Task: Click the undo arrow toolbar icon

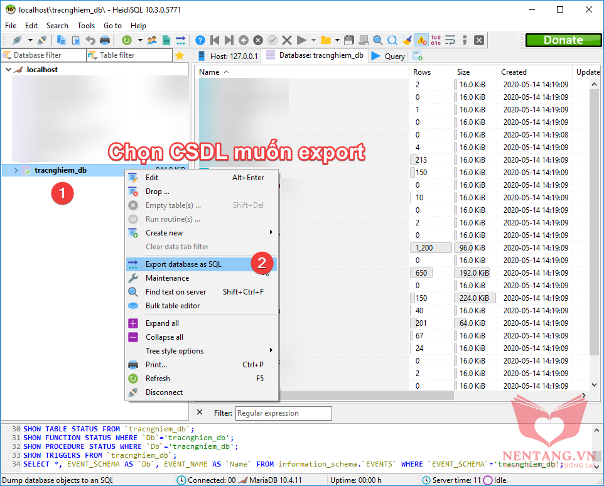Action: 90,40
